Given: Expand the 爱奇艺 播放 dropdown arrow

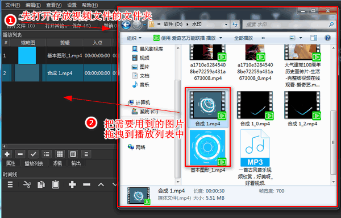Looking at the screenshot, I should click(221, 38).
